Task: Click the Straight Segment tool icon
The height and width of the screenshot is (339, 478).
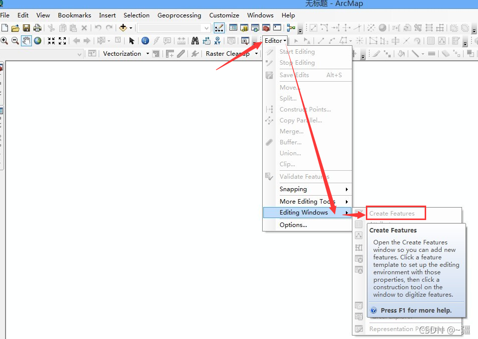Action: point(320,40)
